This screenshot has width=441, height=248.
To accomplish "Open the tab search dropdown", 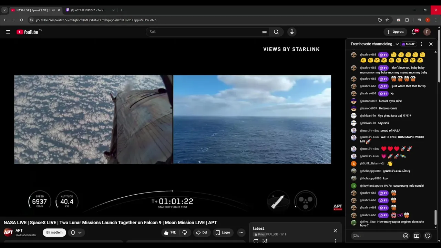I will tap(4, 10).
